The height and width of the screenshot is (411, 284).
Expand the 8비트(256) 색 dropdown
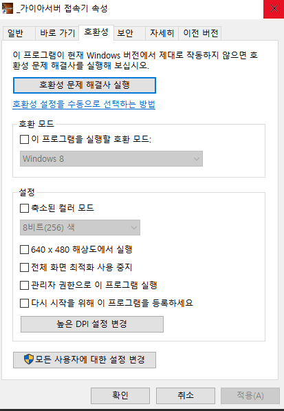[80, 227]
